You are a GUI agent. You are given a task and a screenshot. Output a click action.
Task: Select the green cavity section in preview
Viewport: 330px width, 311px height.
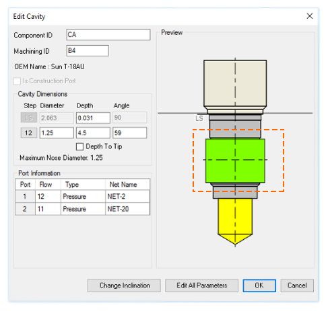point(235,161)
